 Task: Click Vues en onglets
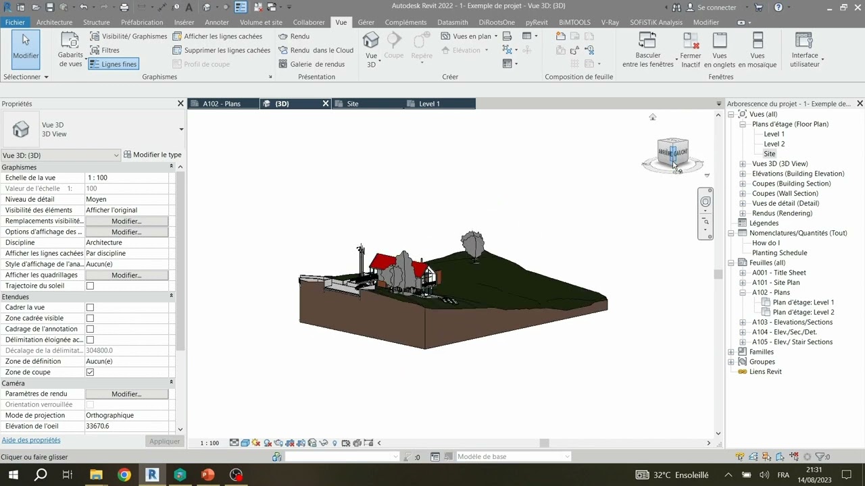[720, 50]
